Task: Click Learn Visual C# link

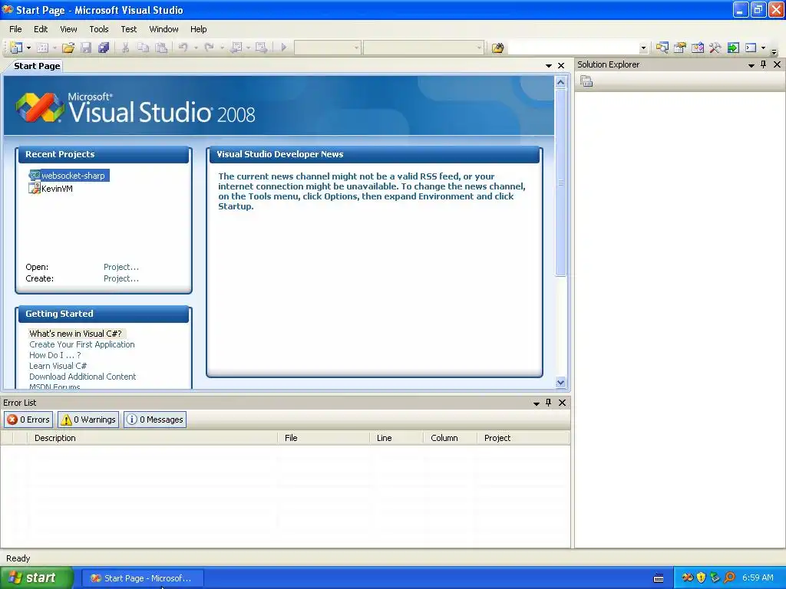Action: [58, 366]
